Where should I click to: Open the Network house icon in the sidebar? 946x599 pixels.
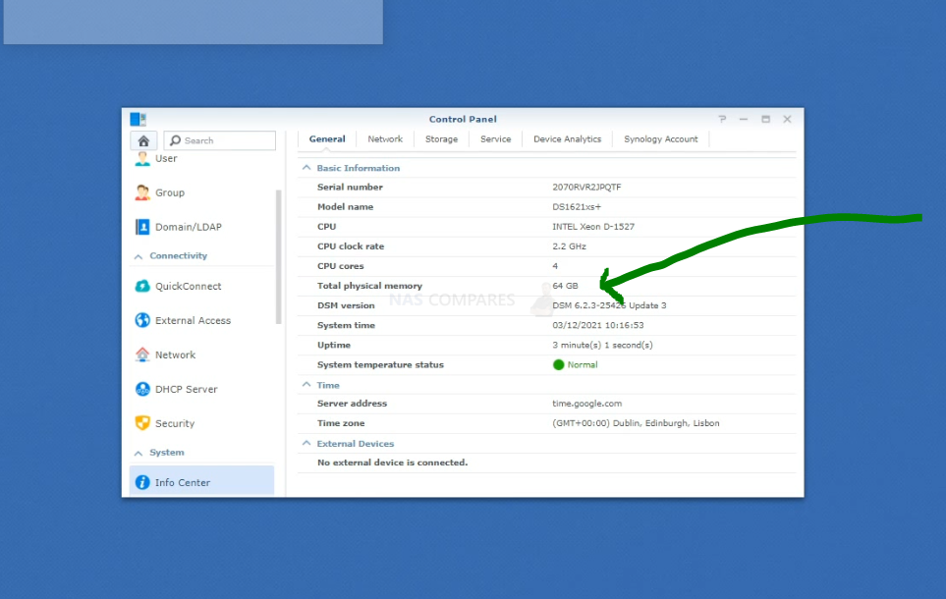point(142,354)
